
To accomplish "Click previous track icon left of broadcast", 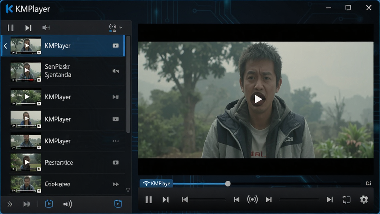I will coord(236,200).
